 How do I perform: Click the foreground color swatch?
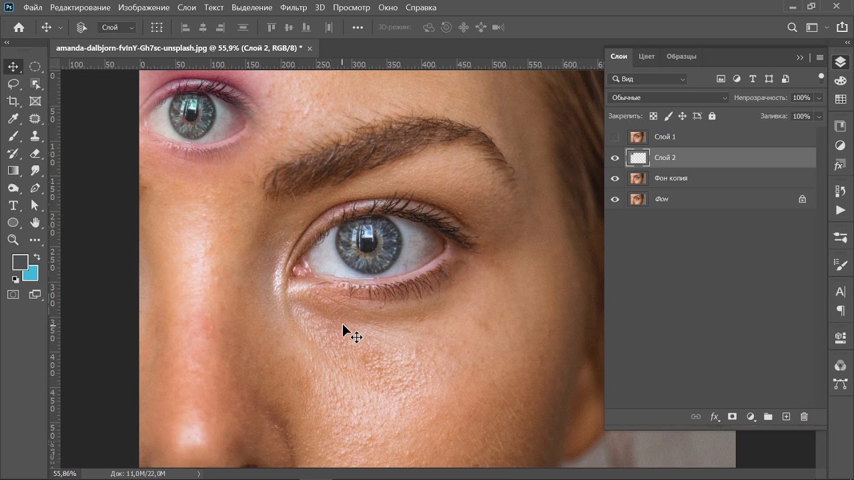(x=19, y=262)
